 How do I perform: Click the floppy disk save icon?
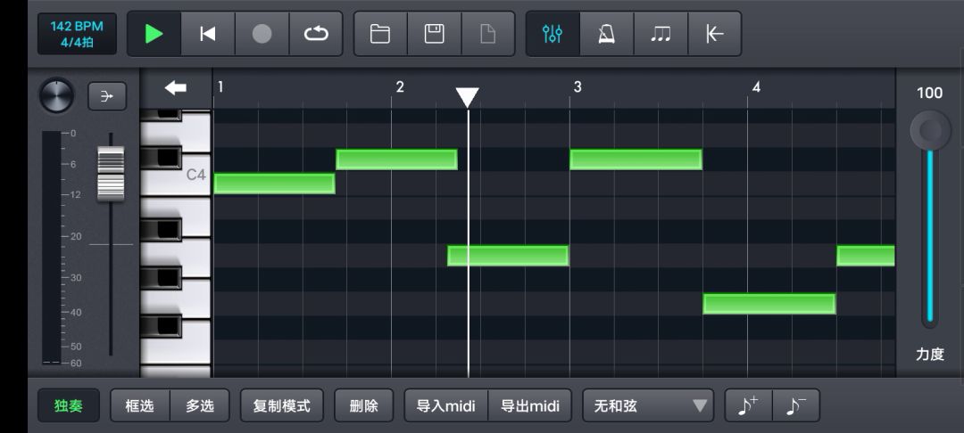pyautogui.click(x=435, y=34)
